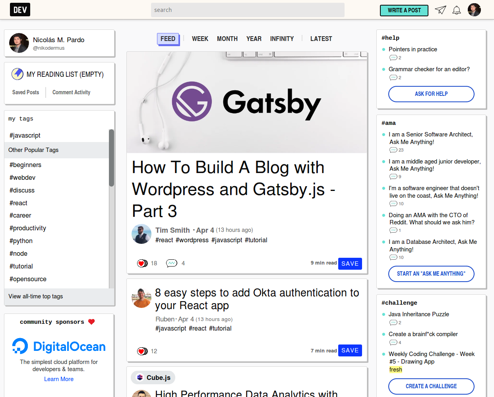494x397 pixels.
Task: Open DigitalOcean Learn More link
Action: click(59, 379)
